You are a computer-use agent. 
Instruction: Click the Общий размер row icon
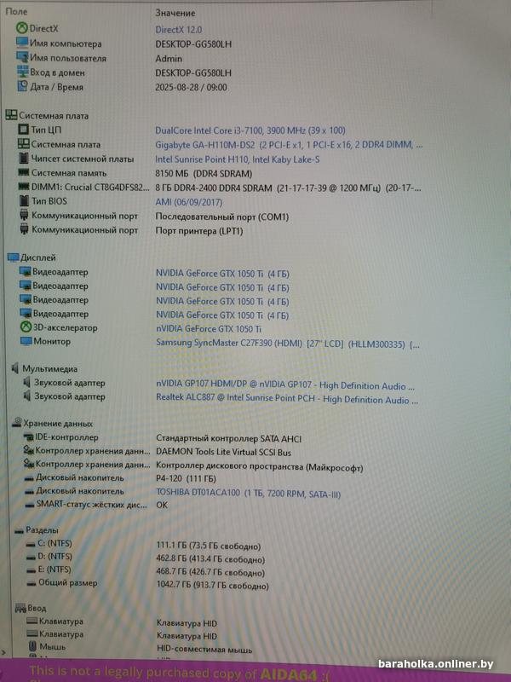click(x=32, y=583)
